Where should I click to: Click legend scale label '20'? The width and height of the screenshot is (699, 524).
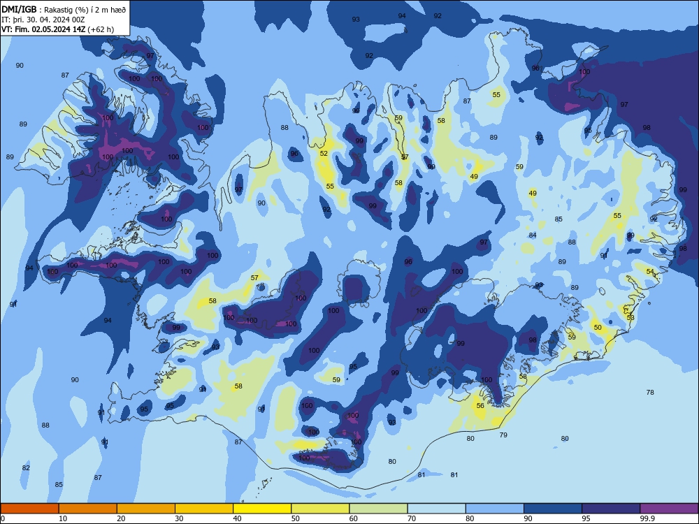(121, 518)
